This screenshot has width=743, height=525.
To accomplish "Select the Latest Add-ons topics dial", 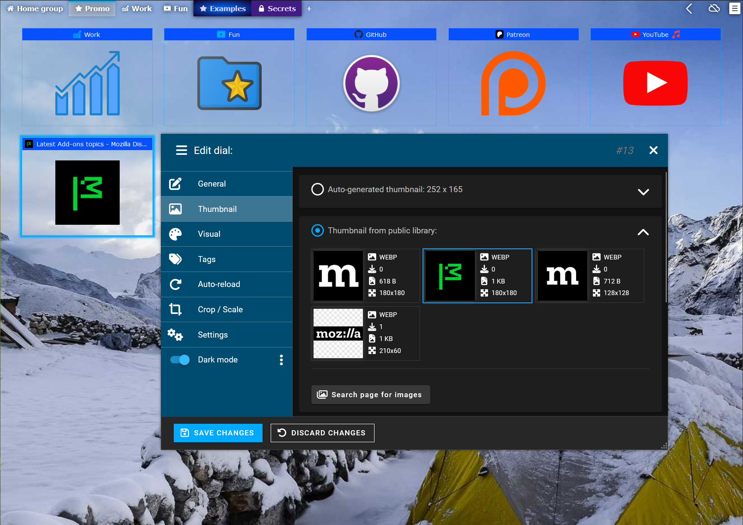I will click(88, 187).
